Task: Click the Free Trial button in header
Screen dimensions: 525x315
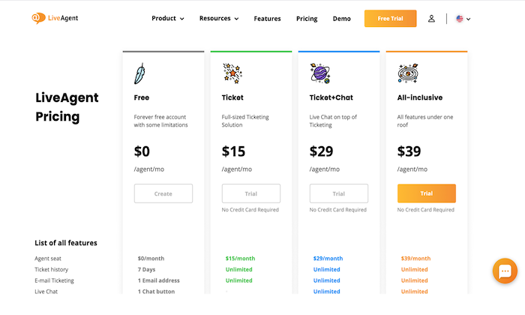Action: coord(391,19)
